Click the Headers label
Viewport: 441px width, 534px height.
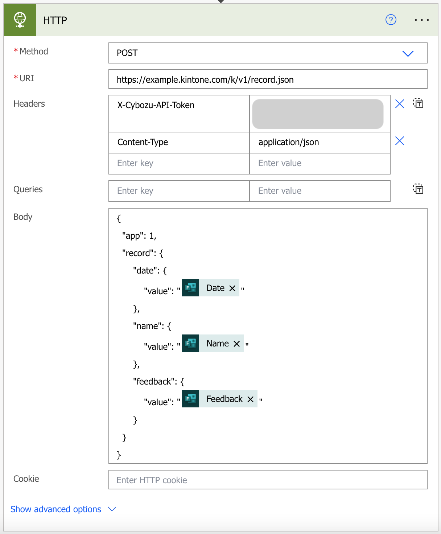29,104
